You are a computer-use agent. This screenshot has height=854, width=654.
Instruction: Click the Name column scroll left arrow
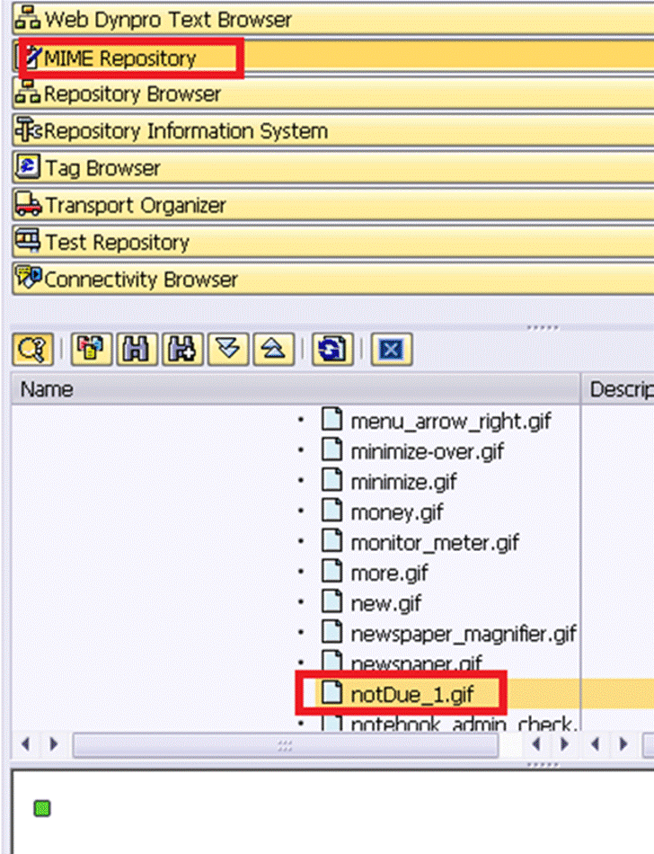pyautogui.click(x=25, y=744)
